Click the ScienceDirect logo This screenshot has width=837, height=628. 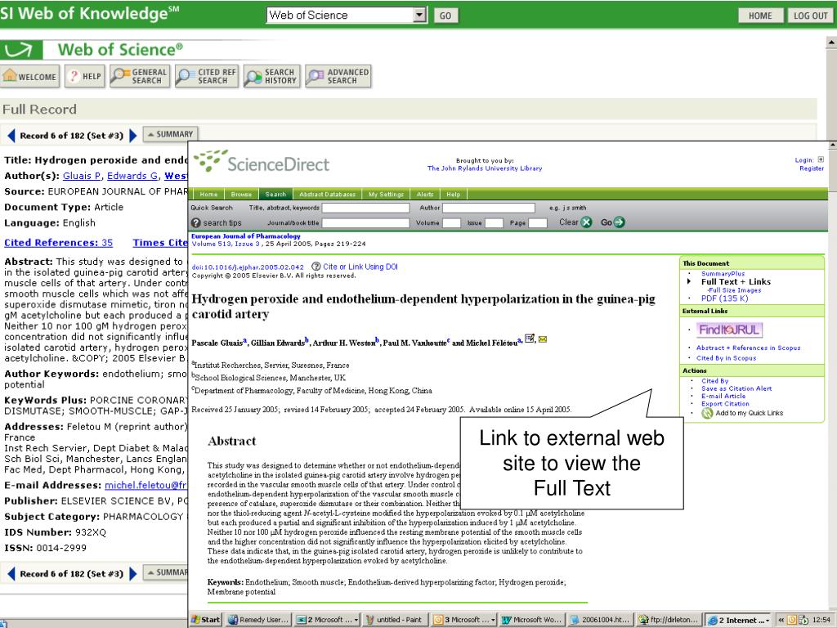(262, 163)
